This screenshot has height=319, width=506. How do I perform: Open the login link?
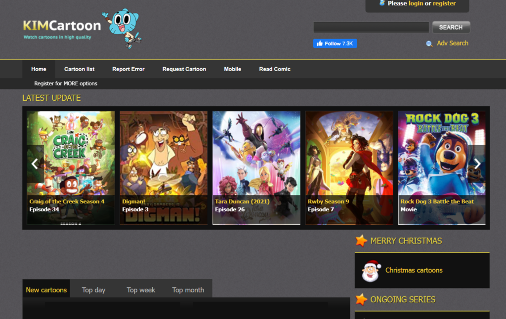416,3
